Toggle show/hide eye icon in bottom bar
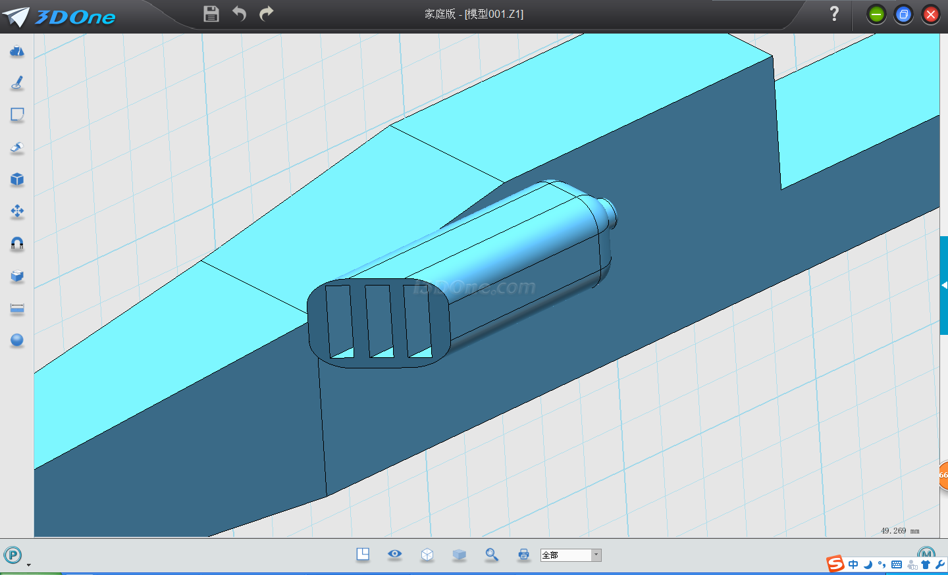 [x=395, y=554]
